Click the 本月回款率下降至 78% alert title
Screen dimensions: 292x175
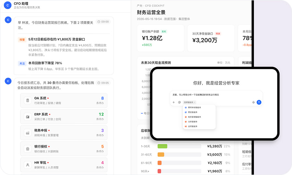point(45,63)
